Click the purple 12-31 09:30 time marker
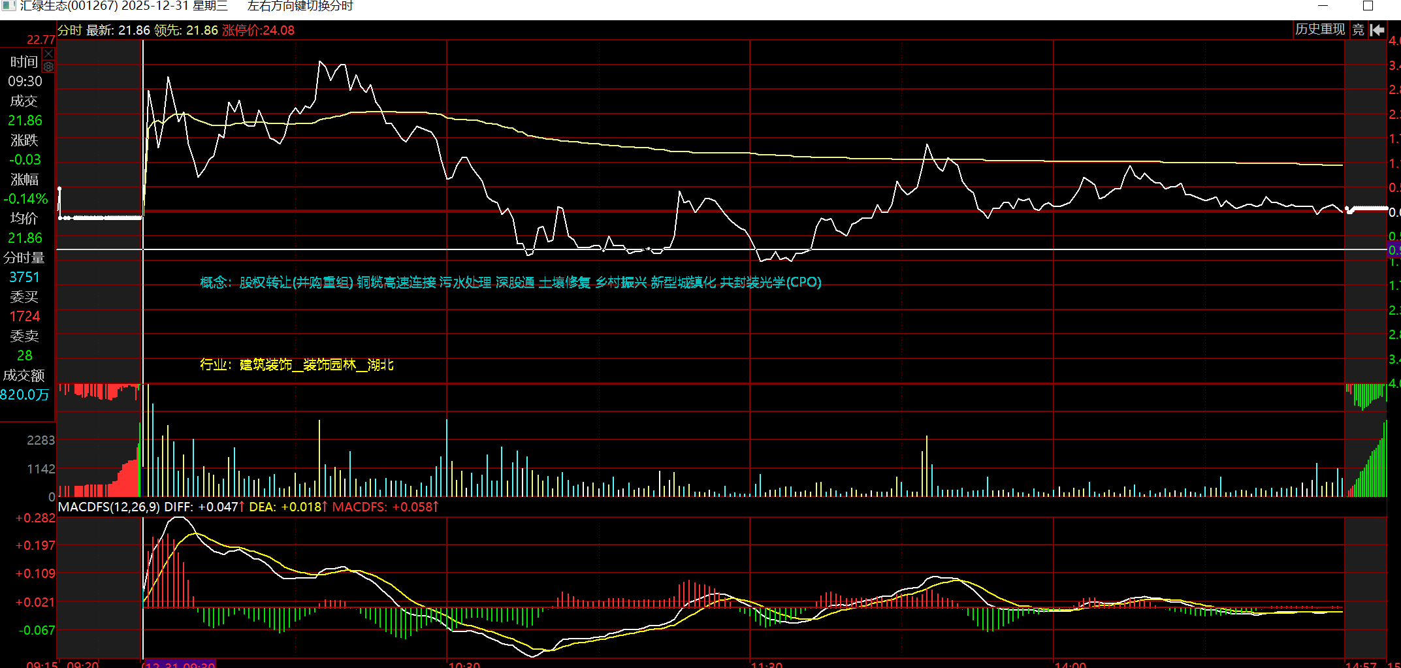1401x668 pixels. pyautogui.click(x=179, y=664)
